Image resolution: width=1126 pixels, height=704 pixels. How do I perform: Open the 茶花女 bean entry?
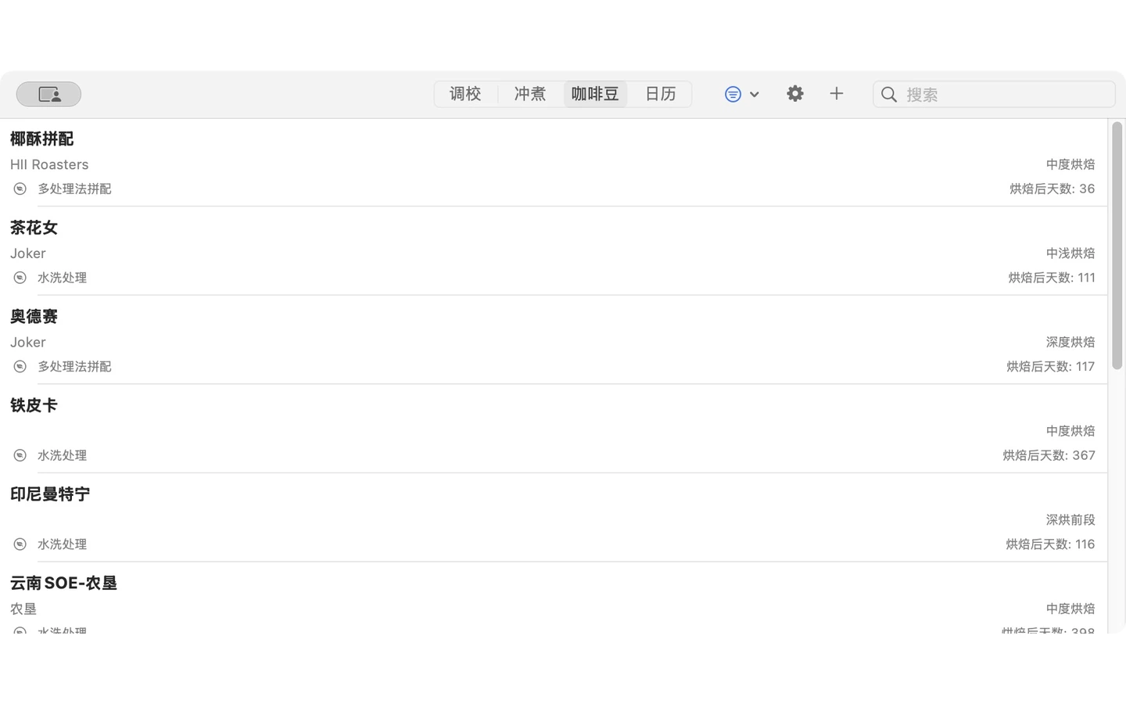[x=554, y=251]
